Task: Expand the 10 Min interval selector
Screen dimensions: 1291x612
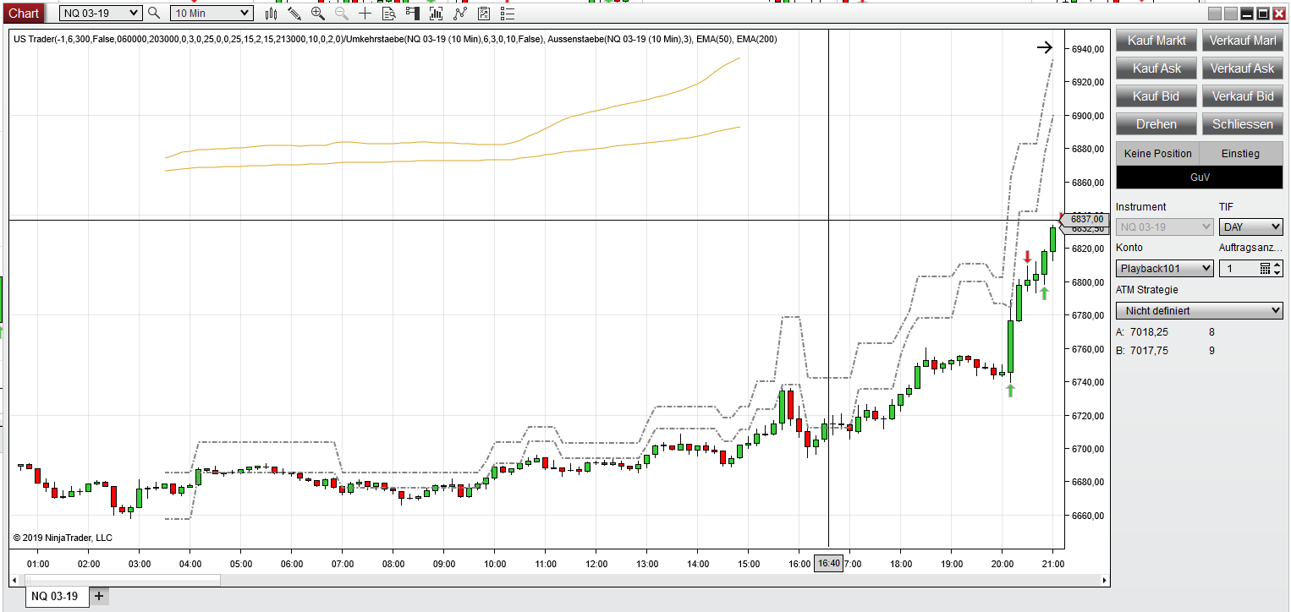Action: tap(212, 13)
